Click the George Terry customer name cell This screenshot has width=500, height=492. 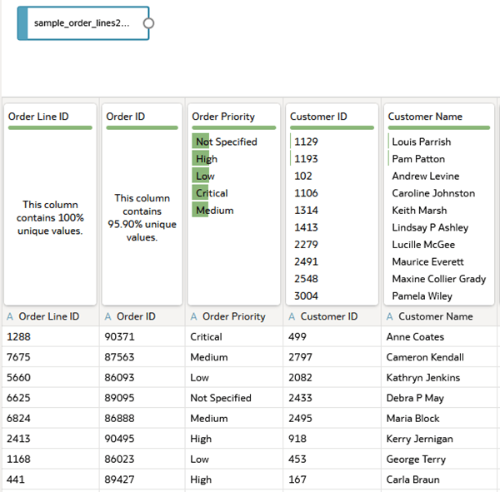(440, 459)
